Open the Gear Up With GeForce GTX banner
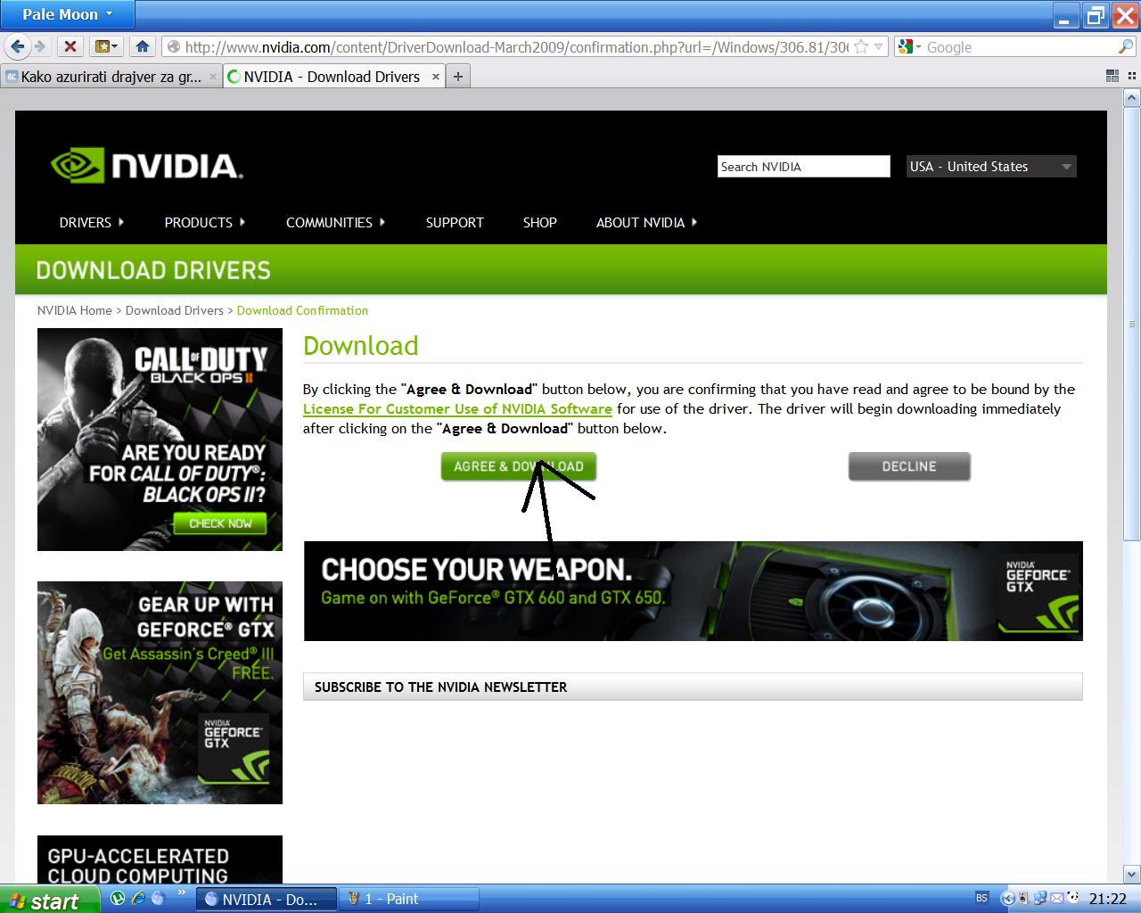 point(160,693)
